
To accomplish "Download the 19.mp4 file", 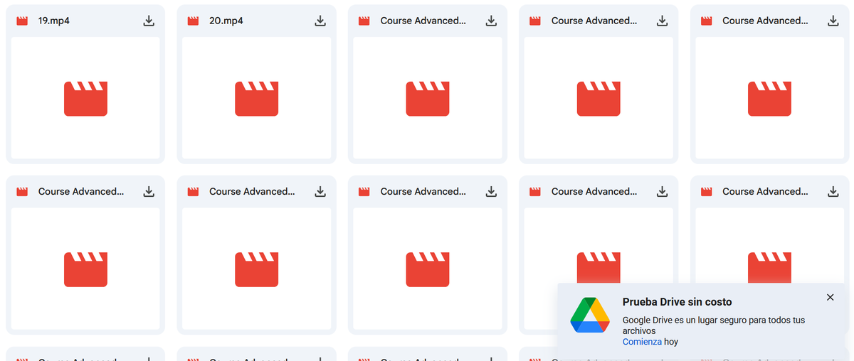I will click(149, 21).
